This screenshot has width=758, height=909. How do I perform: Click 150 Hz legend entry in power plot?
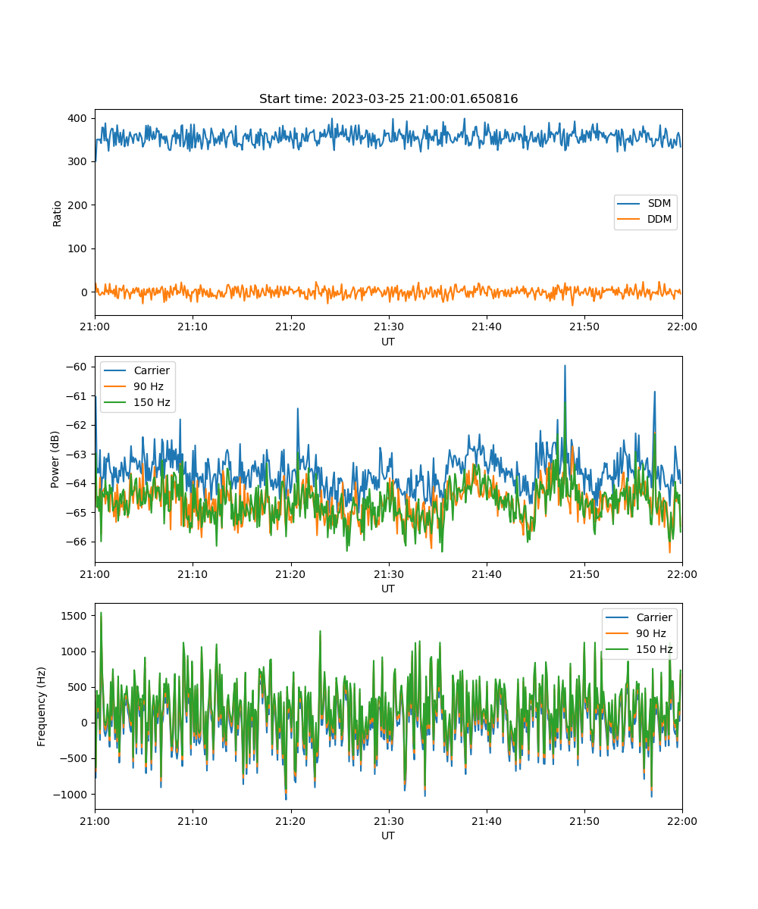pos(137,402)
